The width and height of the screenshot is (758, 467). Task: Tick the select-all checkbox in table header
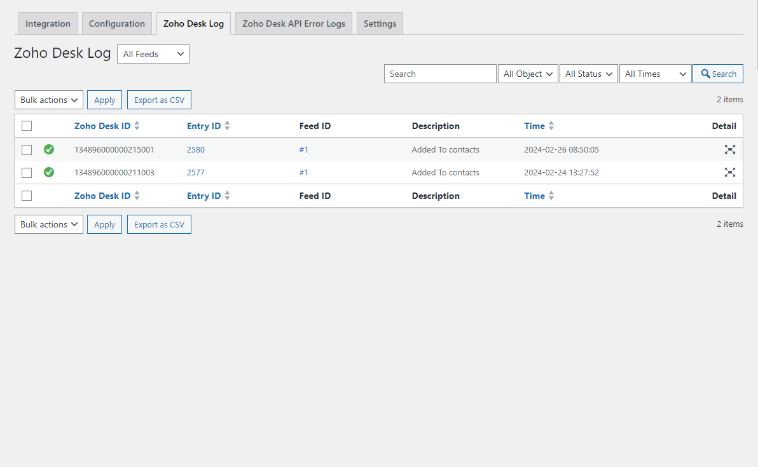pos(27,126)
